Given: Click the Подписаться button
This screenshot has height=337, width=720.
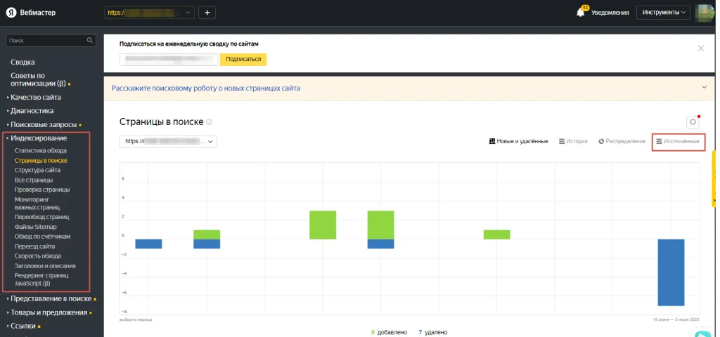Looking at the screenshot, I should pos(243,60).
